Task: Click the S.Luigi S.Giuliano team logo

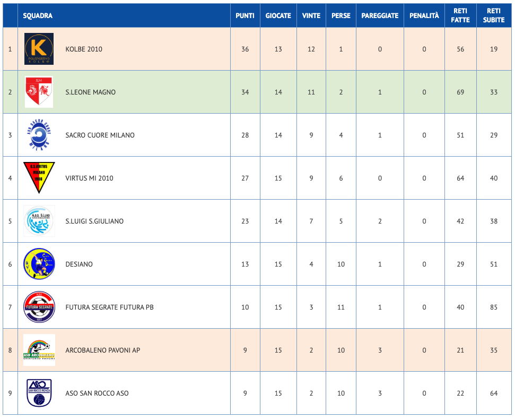Action: point(39,221)
